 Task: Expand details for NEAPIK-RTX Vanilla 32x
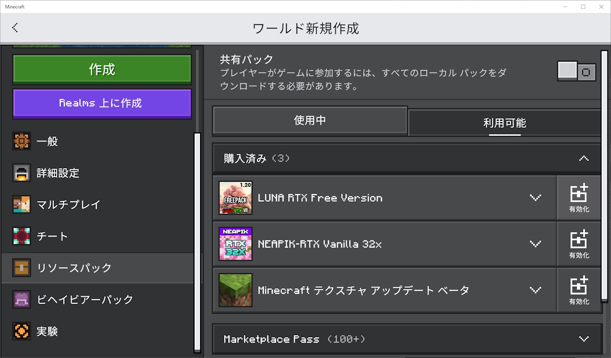[535, 244]
